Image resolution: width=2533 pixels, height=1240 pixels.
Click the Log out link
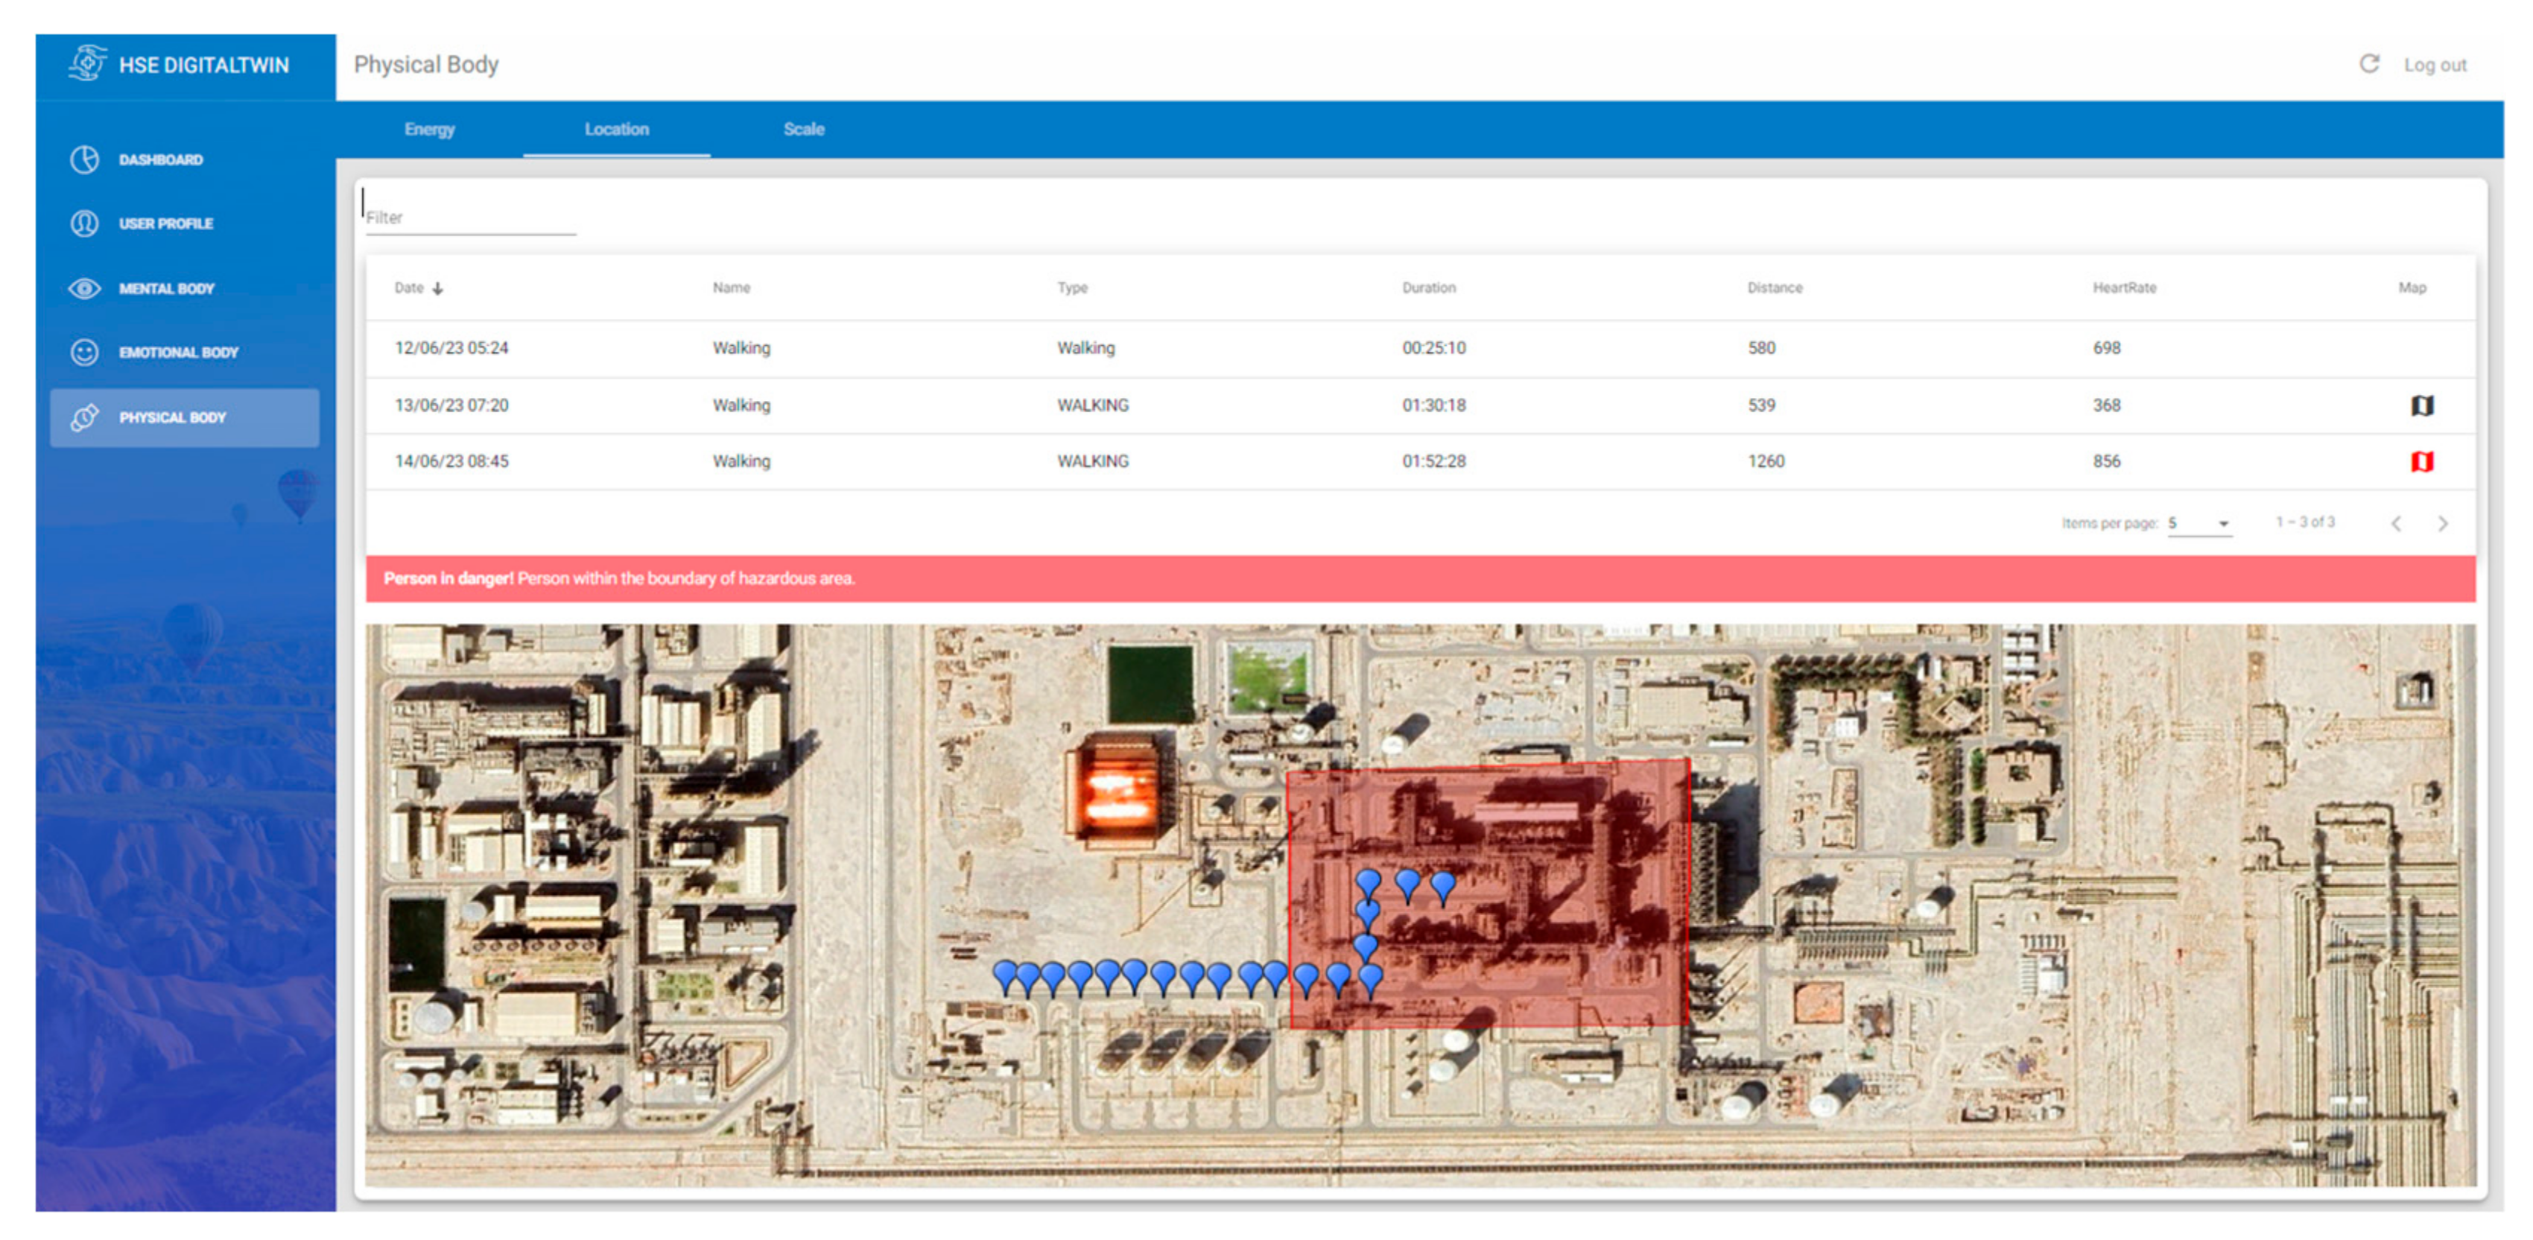pyautogui.click(x=2435, y=65)
